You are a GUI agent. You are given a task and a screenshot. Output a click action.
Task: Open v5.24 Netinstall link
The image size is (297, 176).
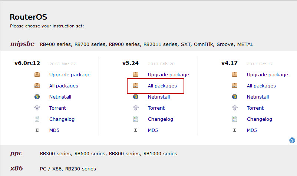coord(159,97)
